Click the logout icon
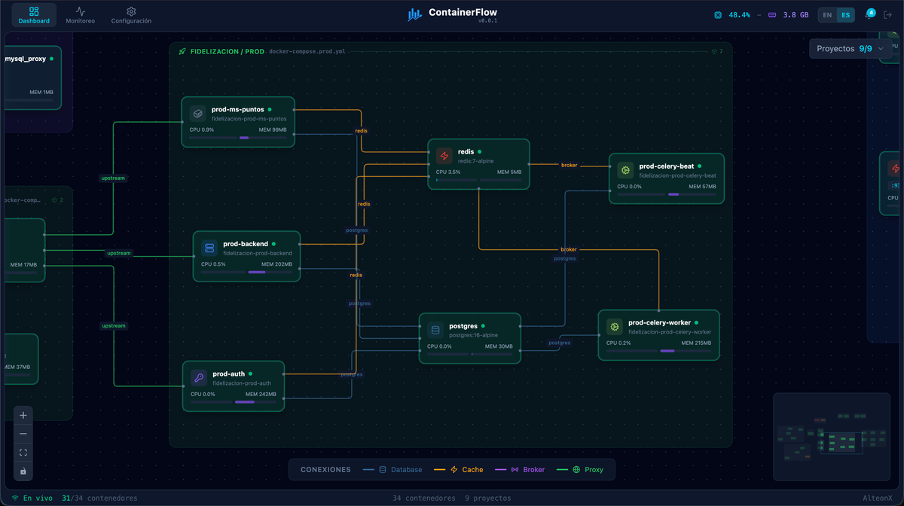Image resolution: width=904 pixels, height=506 pixels. click(887, 15)
